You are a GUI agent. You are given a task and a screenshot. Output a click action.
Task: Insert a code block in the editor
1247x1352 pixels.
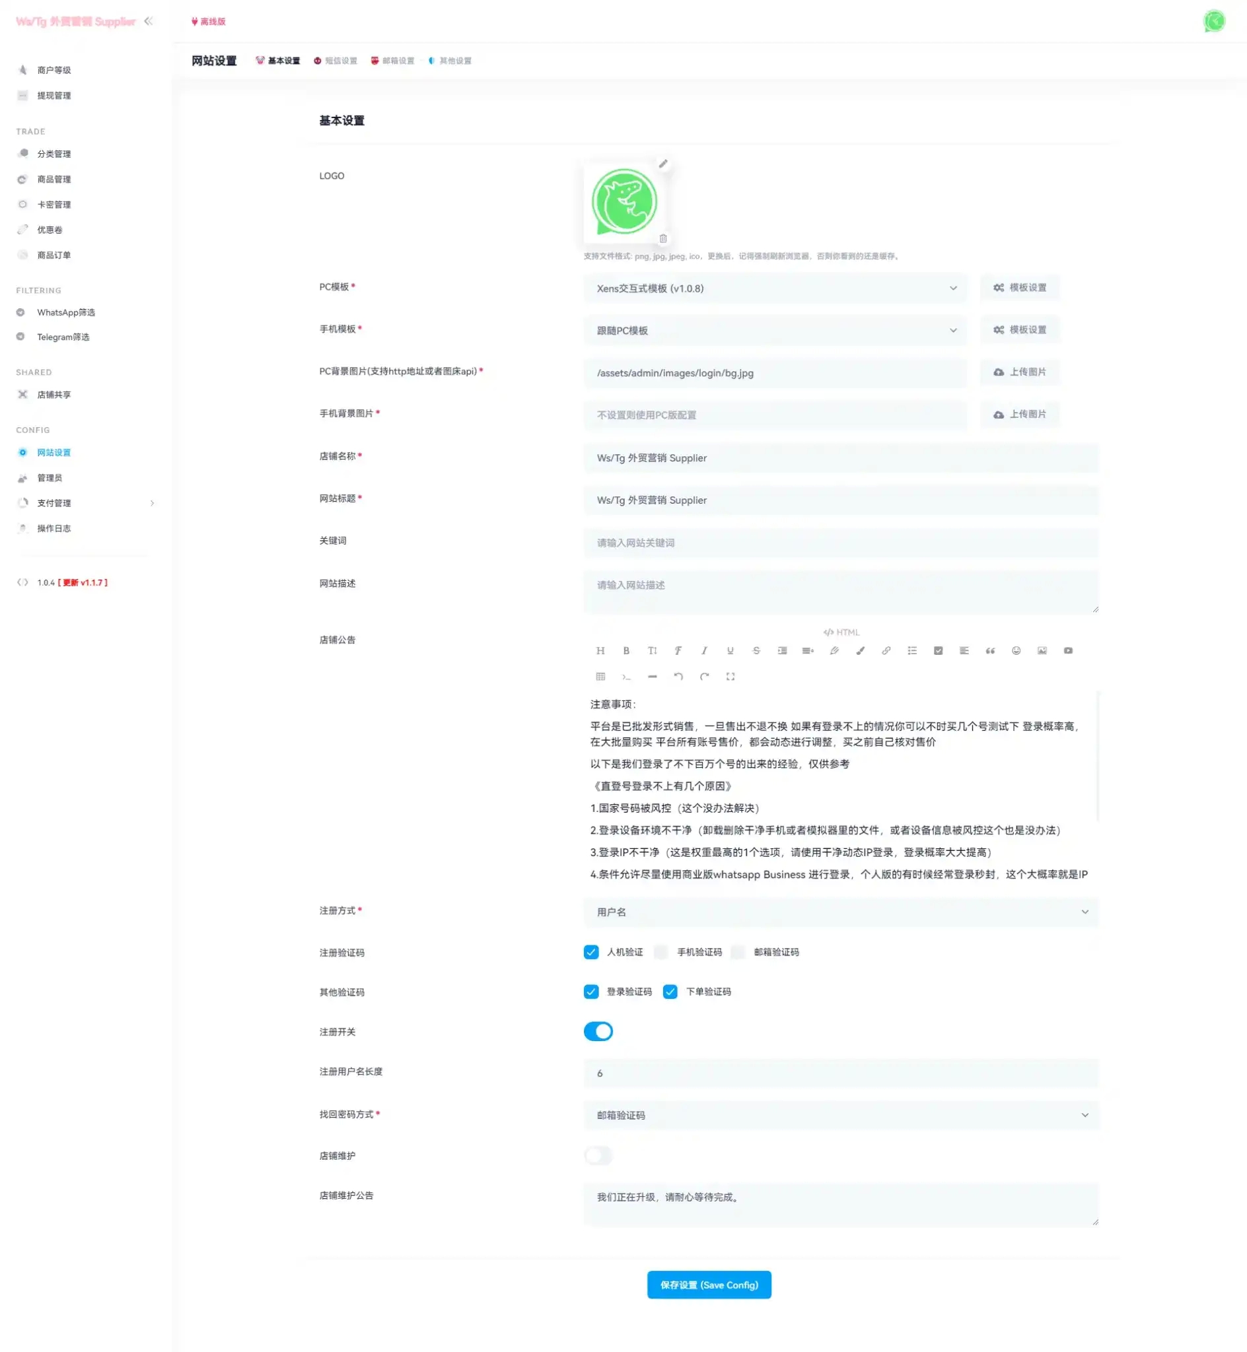[x=626, y=677]
